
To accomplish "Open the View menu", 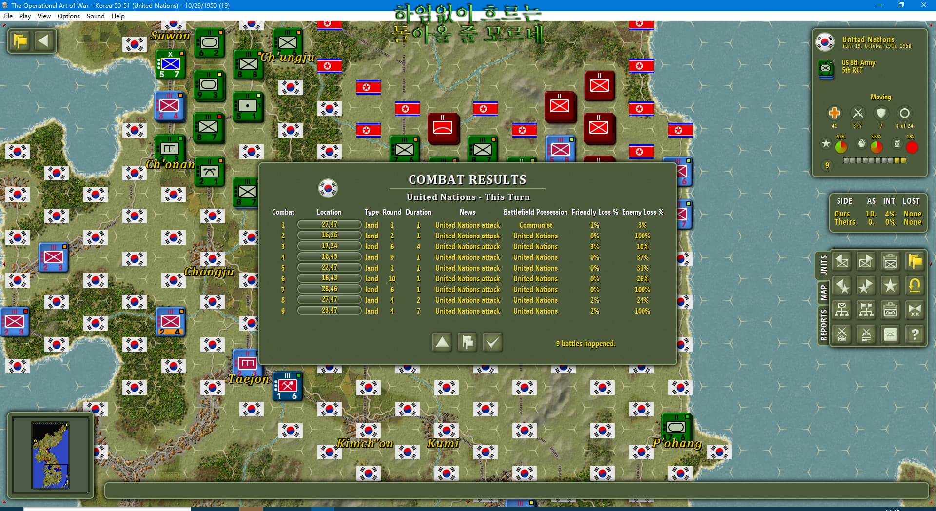I will pos(44,16).
